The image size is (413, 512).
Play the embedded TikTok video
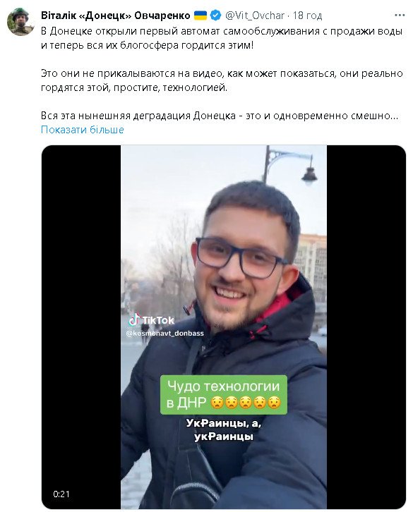224,327
